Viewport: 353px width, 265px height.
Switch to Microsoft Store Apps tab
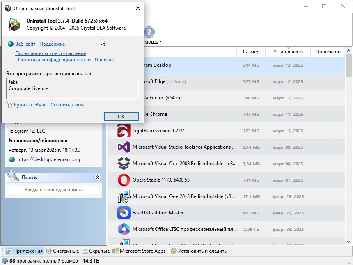pyautogui.click(x=139, y=251)
